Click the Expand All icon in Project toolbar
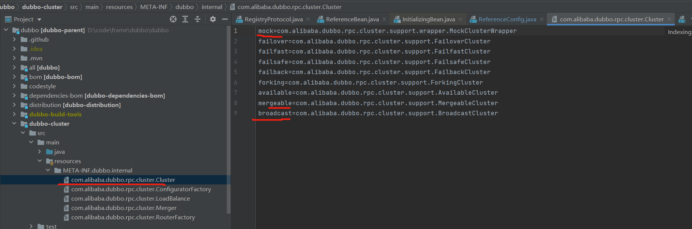The image size is (692, 229). [185, 19]
